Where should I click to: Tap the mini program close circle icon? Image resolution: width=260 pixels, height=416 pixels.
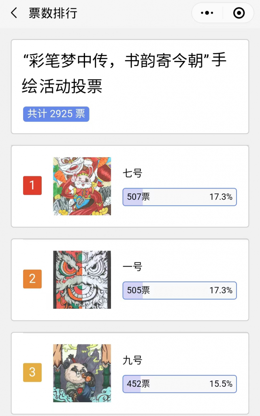point(239,13)
